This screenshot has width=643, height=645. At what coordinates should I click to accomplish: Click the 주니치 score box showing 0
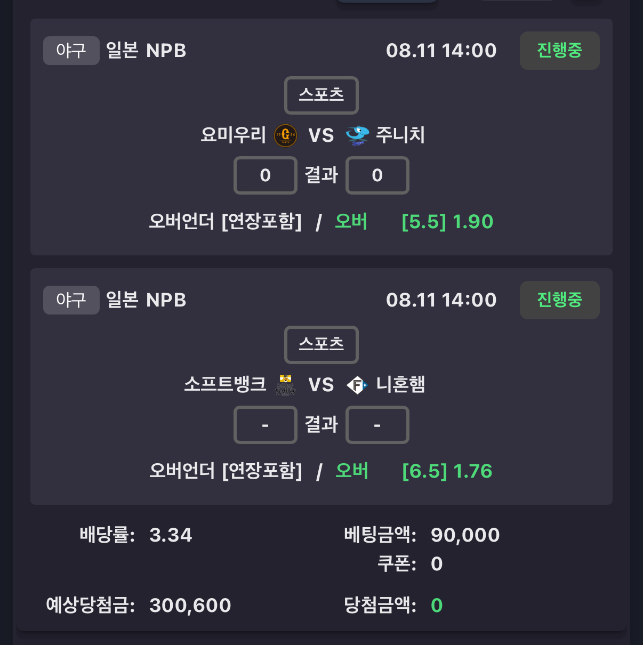click(x=377, y=175)
